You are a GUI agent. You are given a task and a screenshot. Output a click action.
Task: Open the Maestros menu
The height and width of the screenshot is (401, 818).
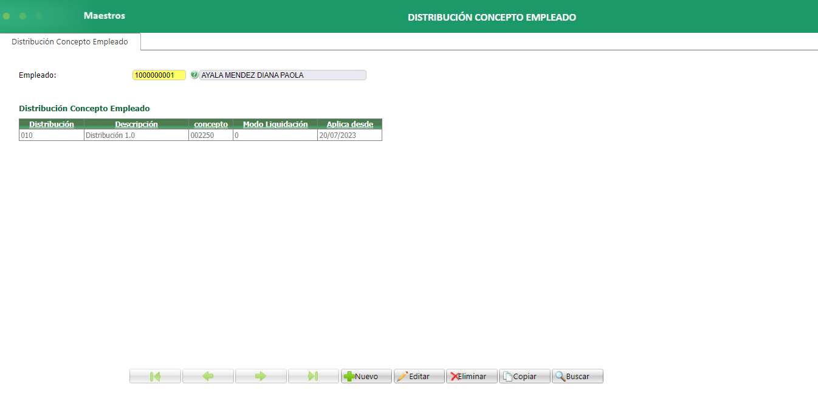point(104,16)
